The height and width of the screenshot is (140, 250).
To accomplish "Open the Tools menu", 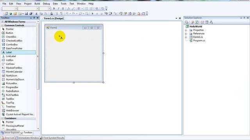I will click(63, 3).
